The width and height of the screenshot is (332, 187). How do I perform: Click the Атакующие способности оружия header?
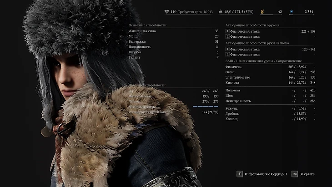252,25
